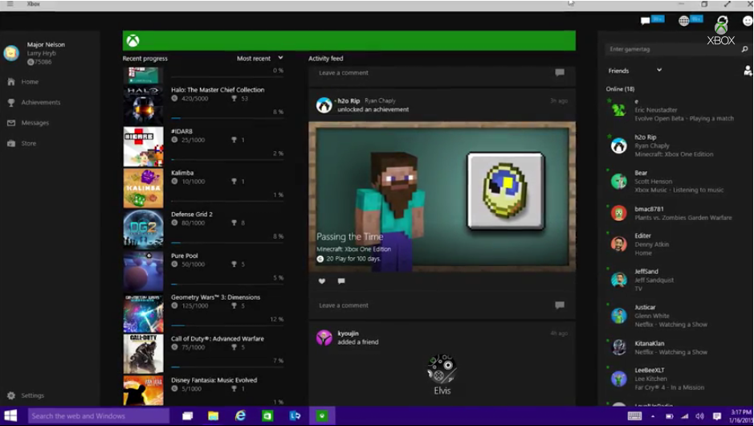
Task: Select Call of Duty: Advanced Warfare title
Action: 218,338
